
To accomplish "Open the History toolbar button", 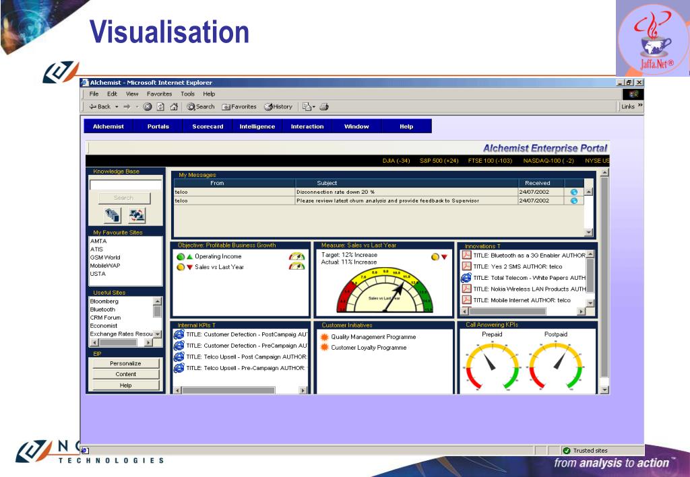I will (278, 107).
